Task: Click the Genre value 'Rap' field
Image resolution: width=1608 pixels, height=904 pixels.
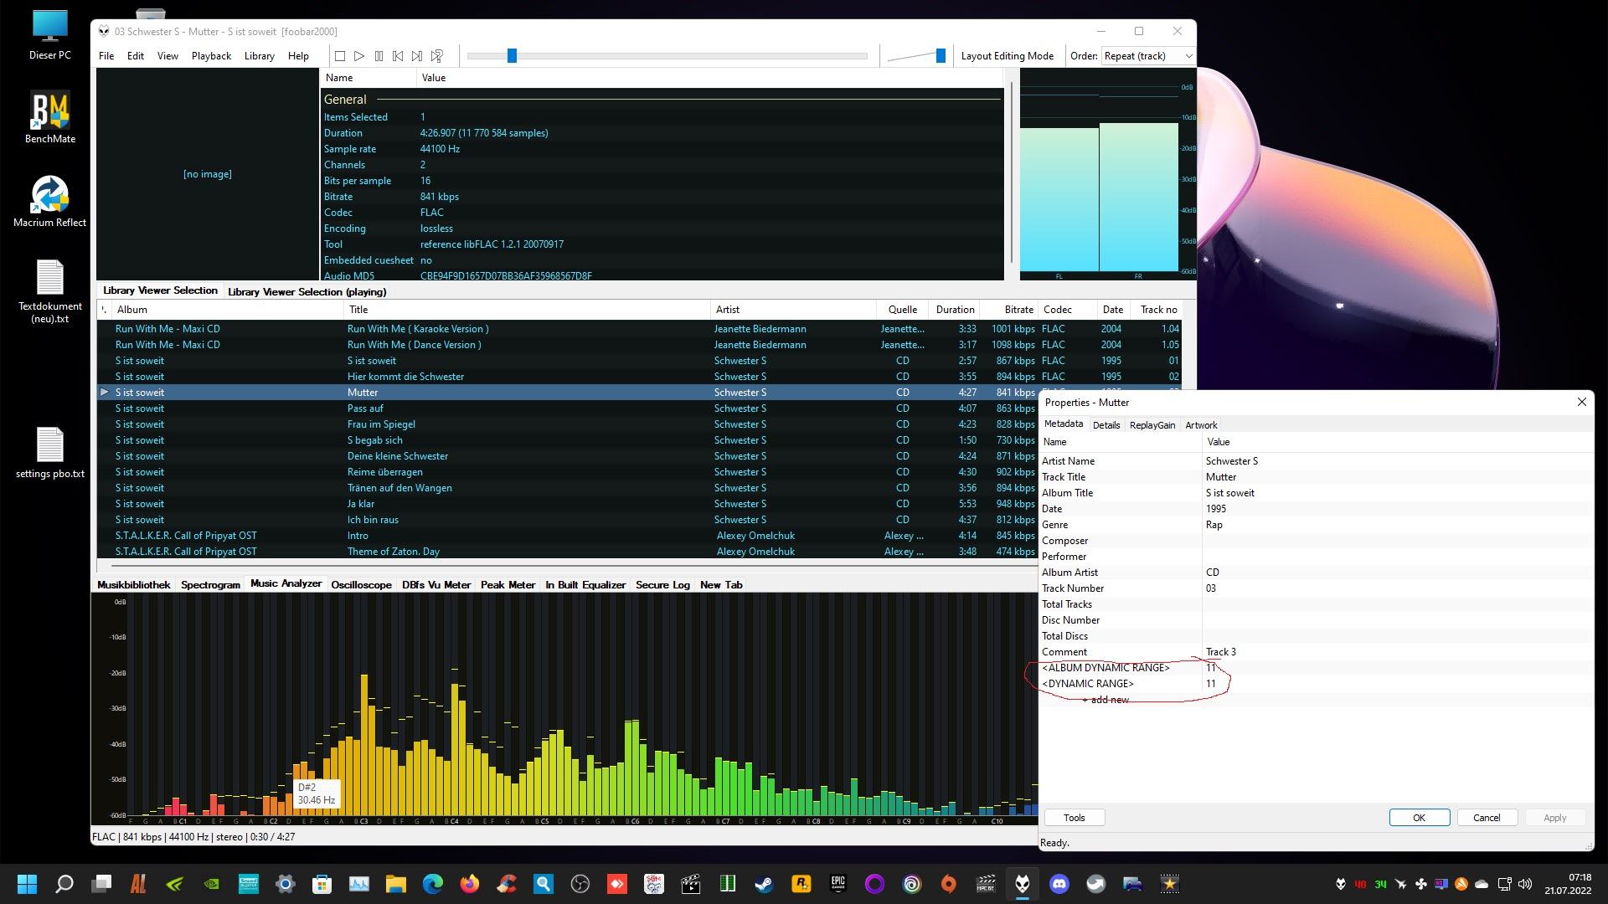Action: click(1397, 525)
